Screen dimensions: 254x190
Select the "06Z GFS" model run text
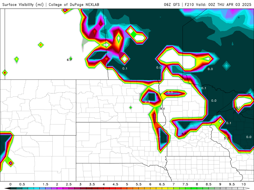172,4
